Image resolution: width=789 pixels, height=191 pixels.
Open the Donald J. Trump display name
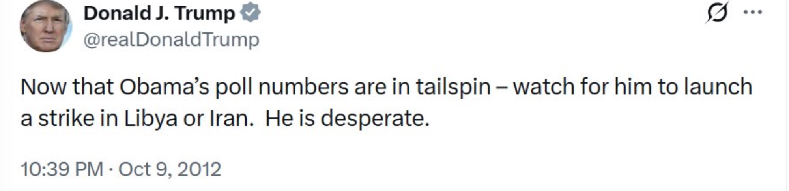click(159, 13)
